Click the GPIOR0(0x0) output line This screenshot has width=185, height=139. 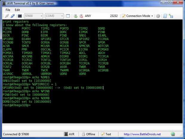53,88
